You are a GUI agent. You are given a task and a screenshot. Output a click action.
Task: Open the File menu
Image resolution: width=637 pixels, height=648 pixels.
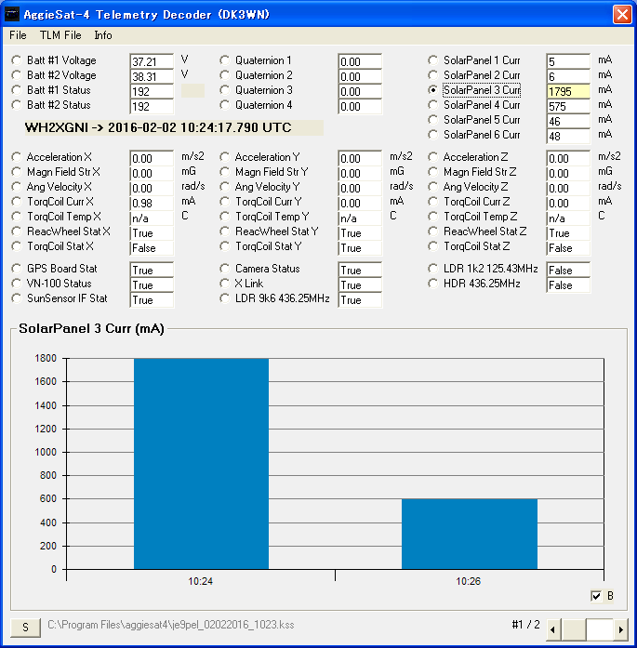(18, 35)
